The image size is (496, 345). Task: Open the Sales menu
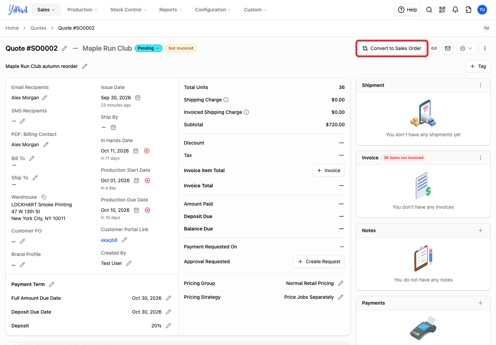tap(46, 10)
